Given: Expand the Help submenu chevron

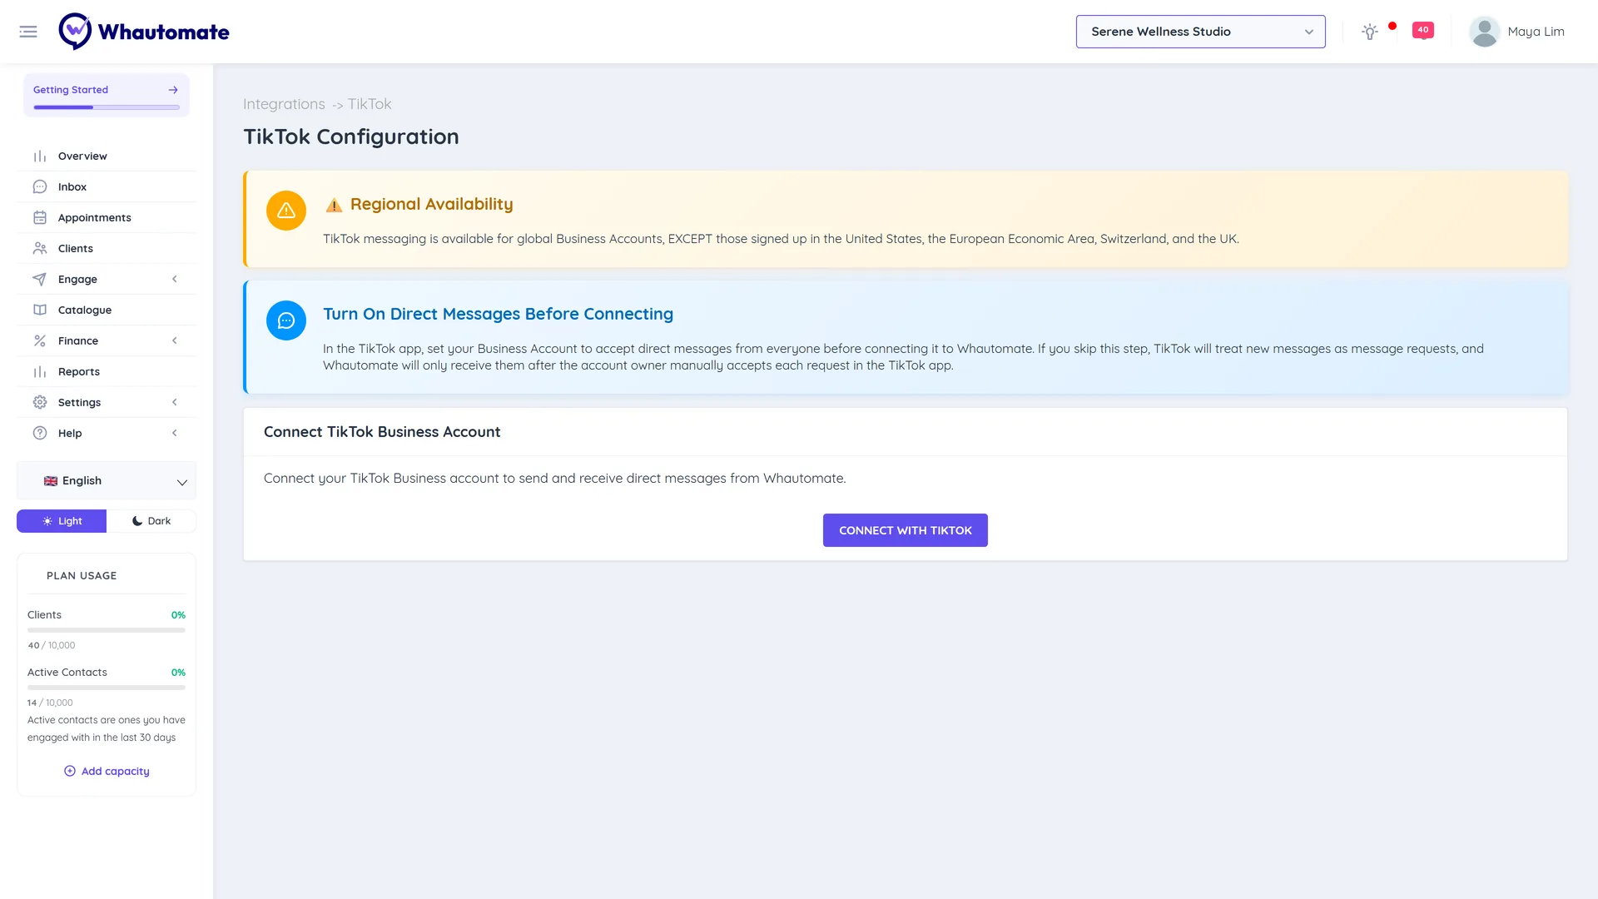Looking at the screenshot, I should click(175, 434).
